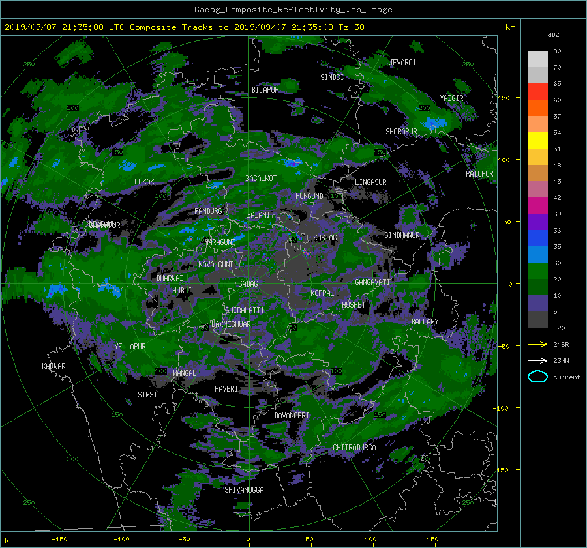Click the SHIRAHATTI city label
Image resolution: width=587 pixels, height=548 pixels.
(x=245, y=310)
